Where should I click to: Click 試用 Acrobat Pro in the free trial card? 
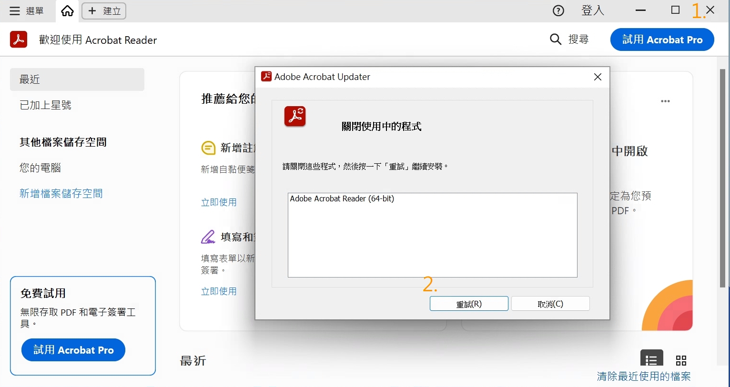pos(73,350)
